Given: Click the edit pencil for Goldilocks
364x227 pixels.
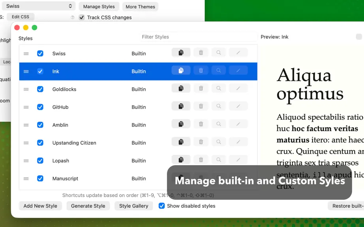Looking at the screenshot, I should (x=238, y=88).
